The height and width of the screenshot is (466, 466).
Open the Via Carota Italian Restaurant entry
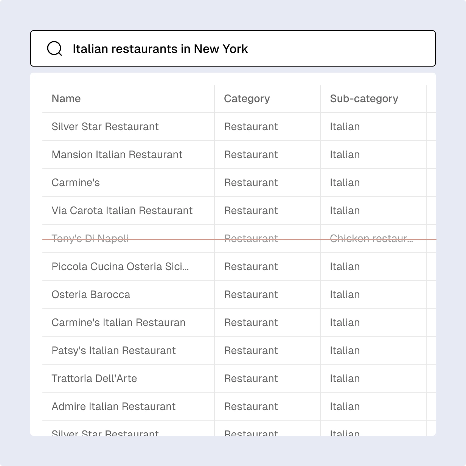tap(122, 211)
